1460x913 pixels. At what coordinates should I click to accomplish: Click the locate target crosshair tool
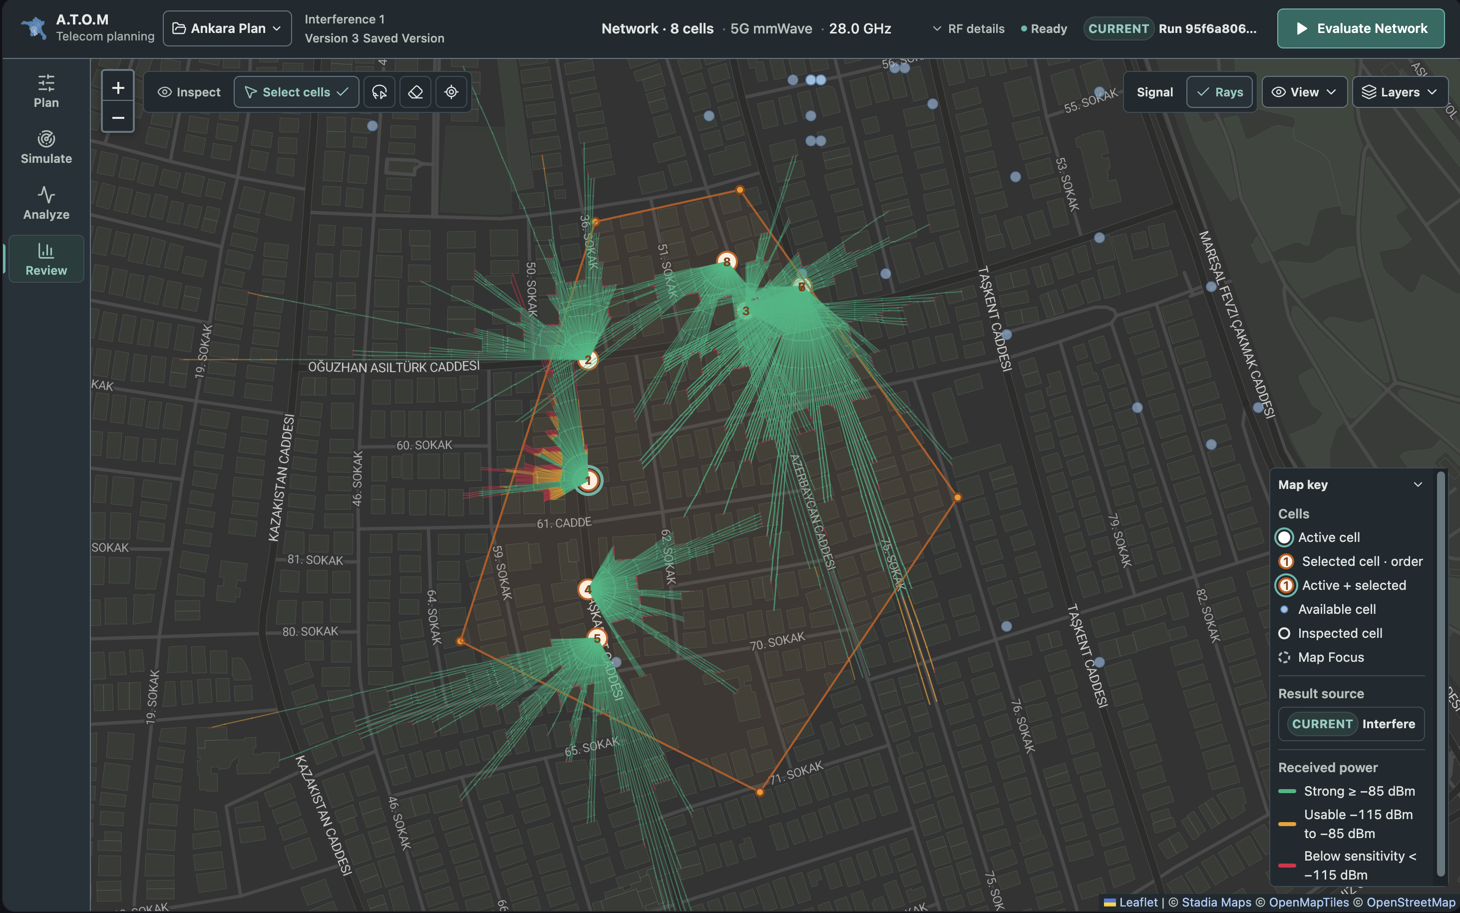pos(451,92)
